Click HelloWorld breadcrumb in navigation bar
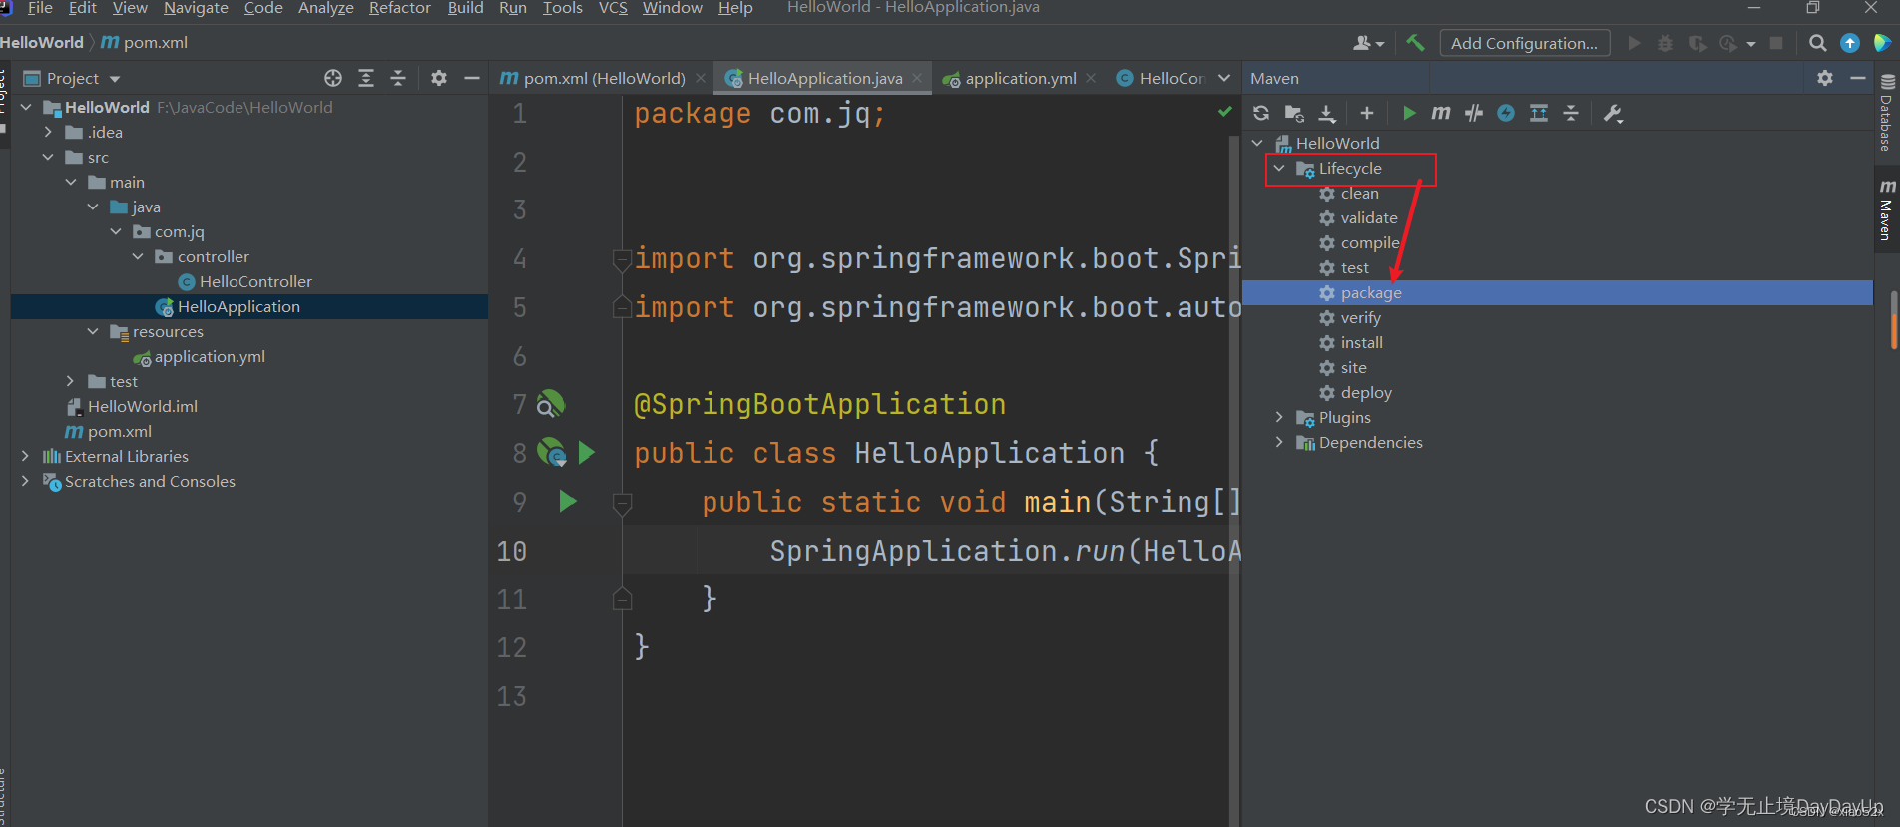This screenshot has width=1900, height=827. [42, 43]
